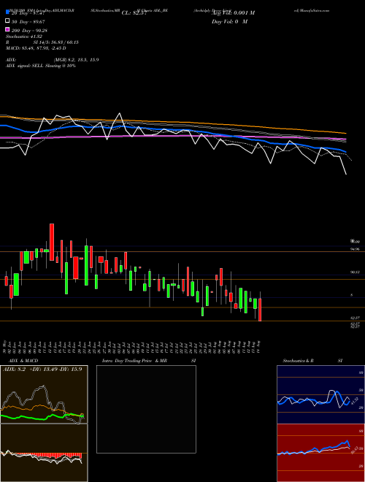Click the 'CL: 82.57' closing price label
Viewport: 365px width, 482px height.
[135, 13]
